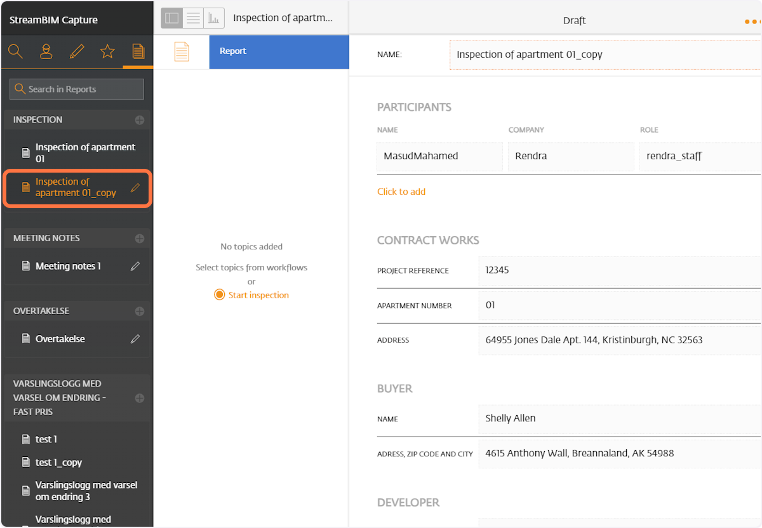The height and width of the screenshot is (528, 762).
Task: Edit the report NAME input field
Action: coord(605,55)
